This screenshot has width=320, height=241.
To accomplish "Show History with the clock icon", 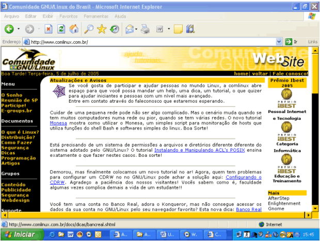I will (x=114, y=29).
